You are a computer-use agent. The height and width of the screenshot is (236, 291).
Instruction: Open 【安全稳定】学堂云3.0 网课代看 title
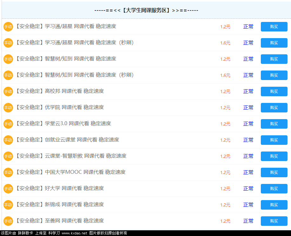(63, 123)
